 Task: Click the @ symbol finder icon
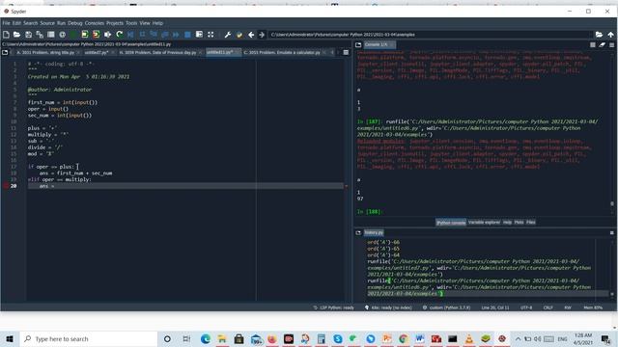pos(62,35)
